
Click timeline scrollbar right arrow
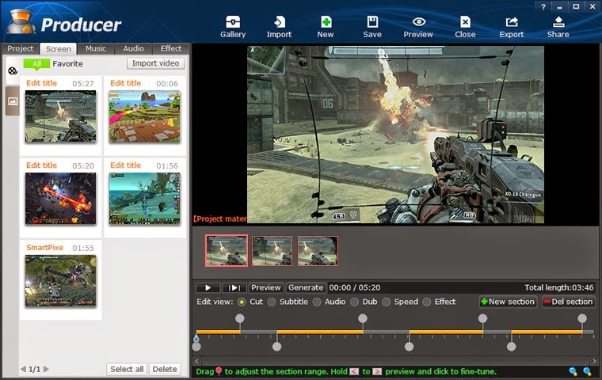pyautogui.click(x=594, y=361)
